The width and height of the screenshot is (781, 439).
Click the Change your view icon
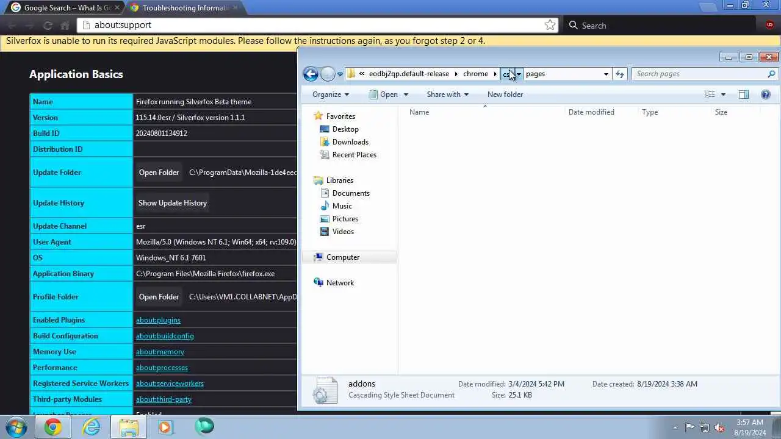tap(710, 95)
